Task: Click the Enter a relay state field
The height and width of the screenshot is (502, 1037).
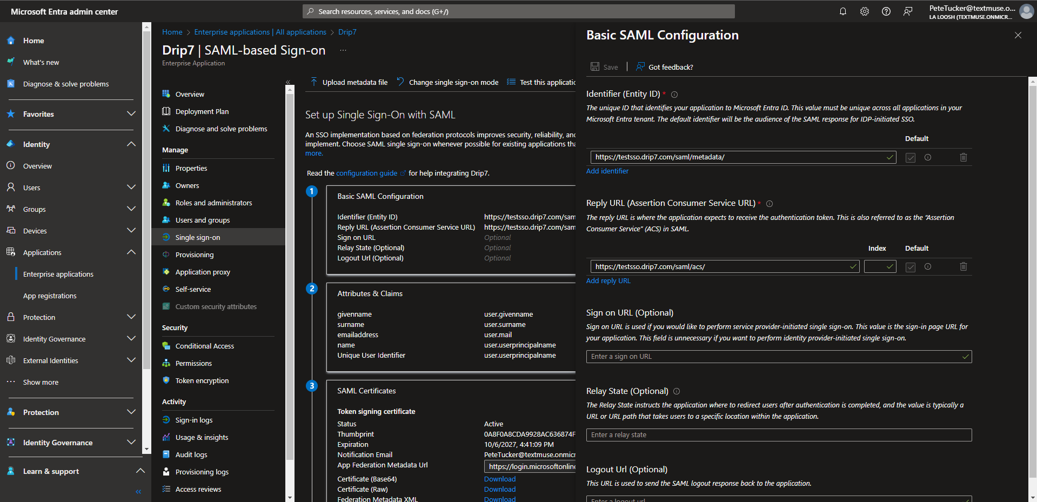Action: [x=779, y=435]
